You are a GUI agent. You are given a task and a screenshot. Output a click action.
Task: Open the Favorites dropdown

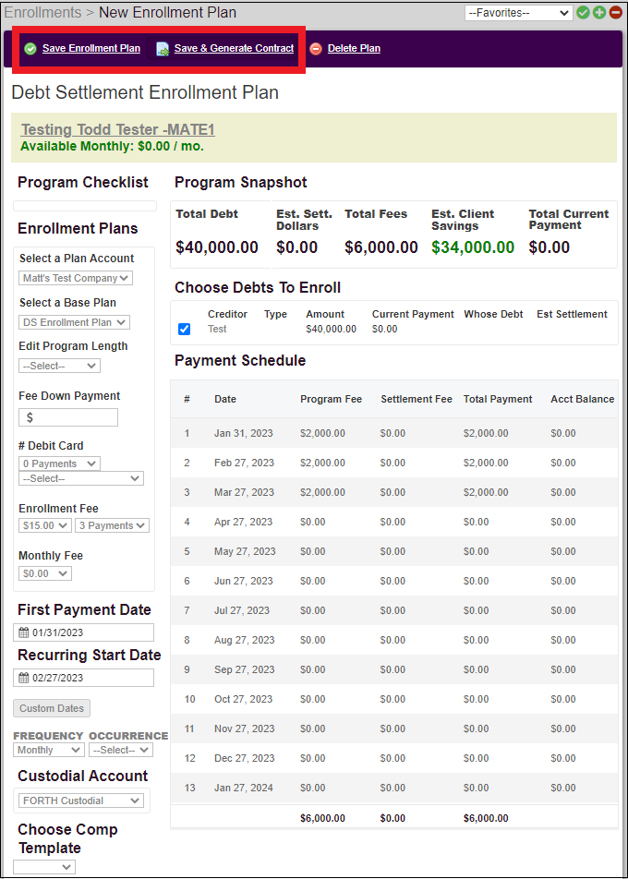pyautogui.click(x=517, y=13)
